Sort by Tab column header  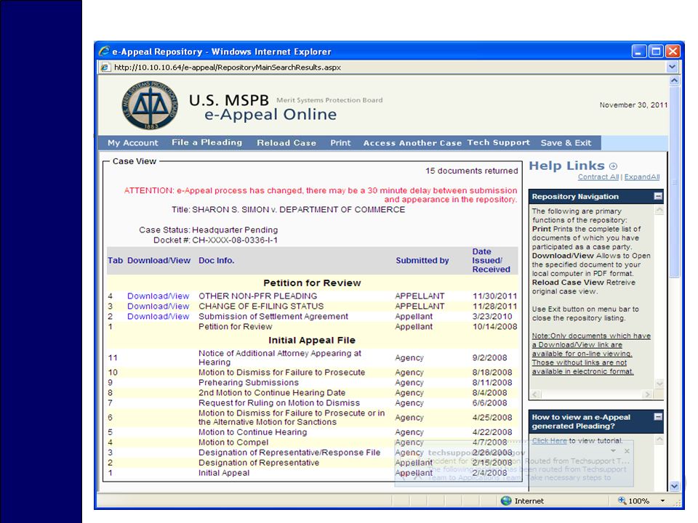115,261
